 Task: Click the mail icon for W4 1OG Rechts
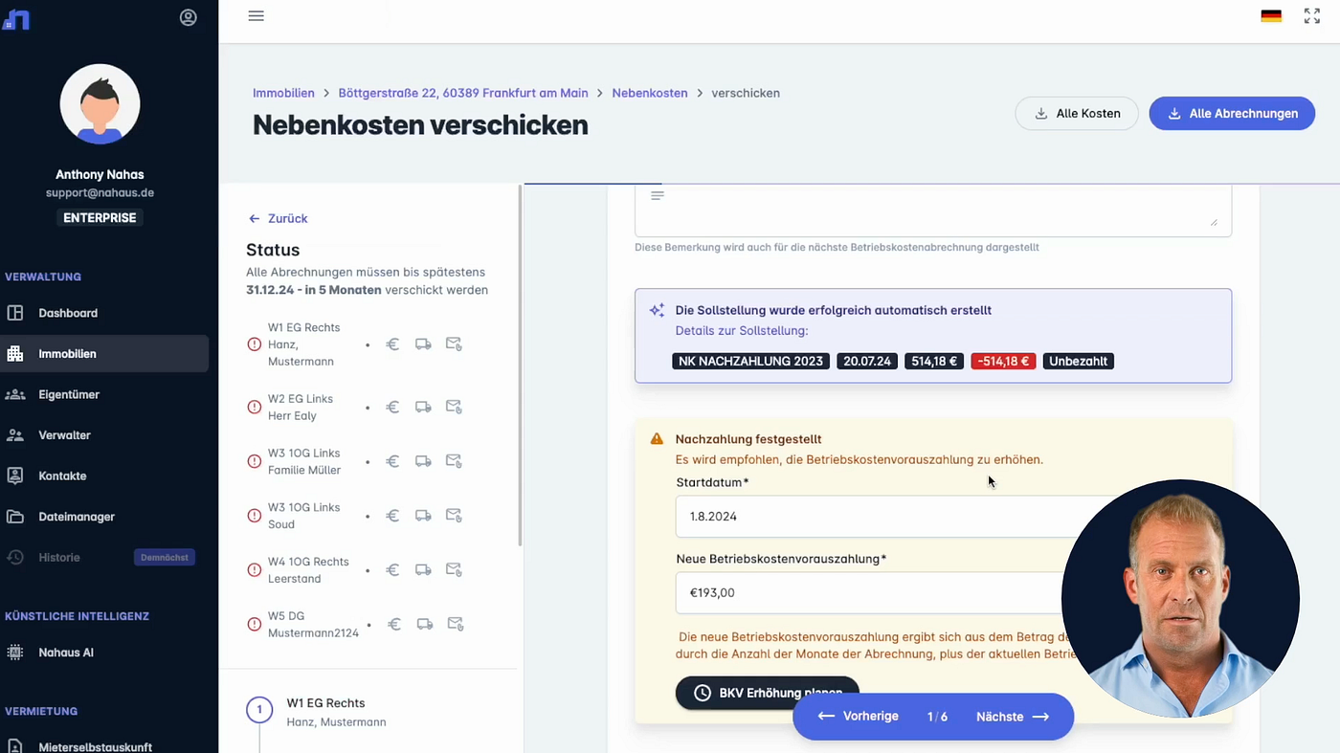pyautogui.click(x=455, y=570)
